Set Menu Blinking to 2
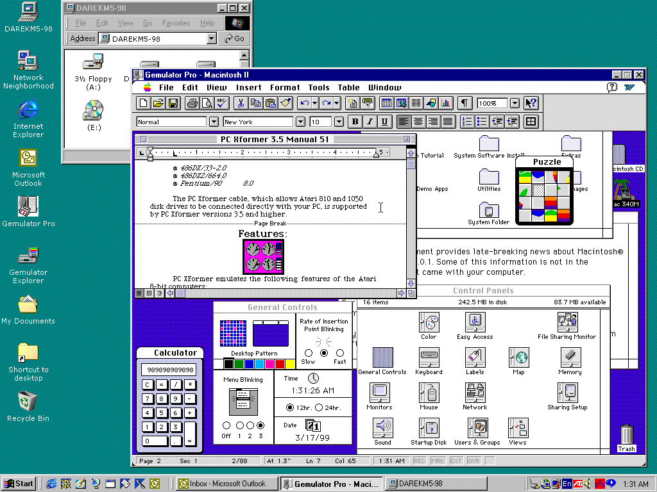The image size is (657, 492). [250, 425]
